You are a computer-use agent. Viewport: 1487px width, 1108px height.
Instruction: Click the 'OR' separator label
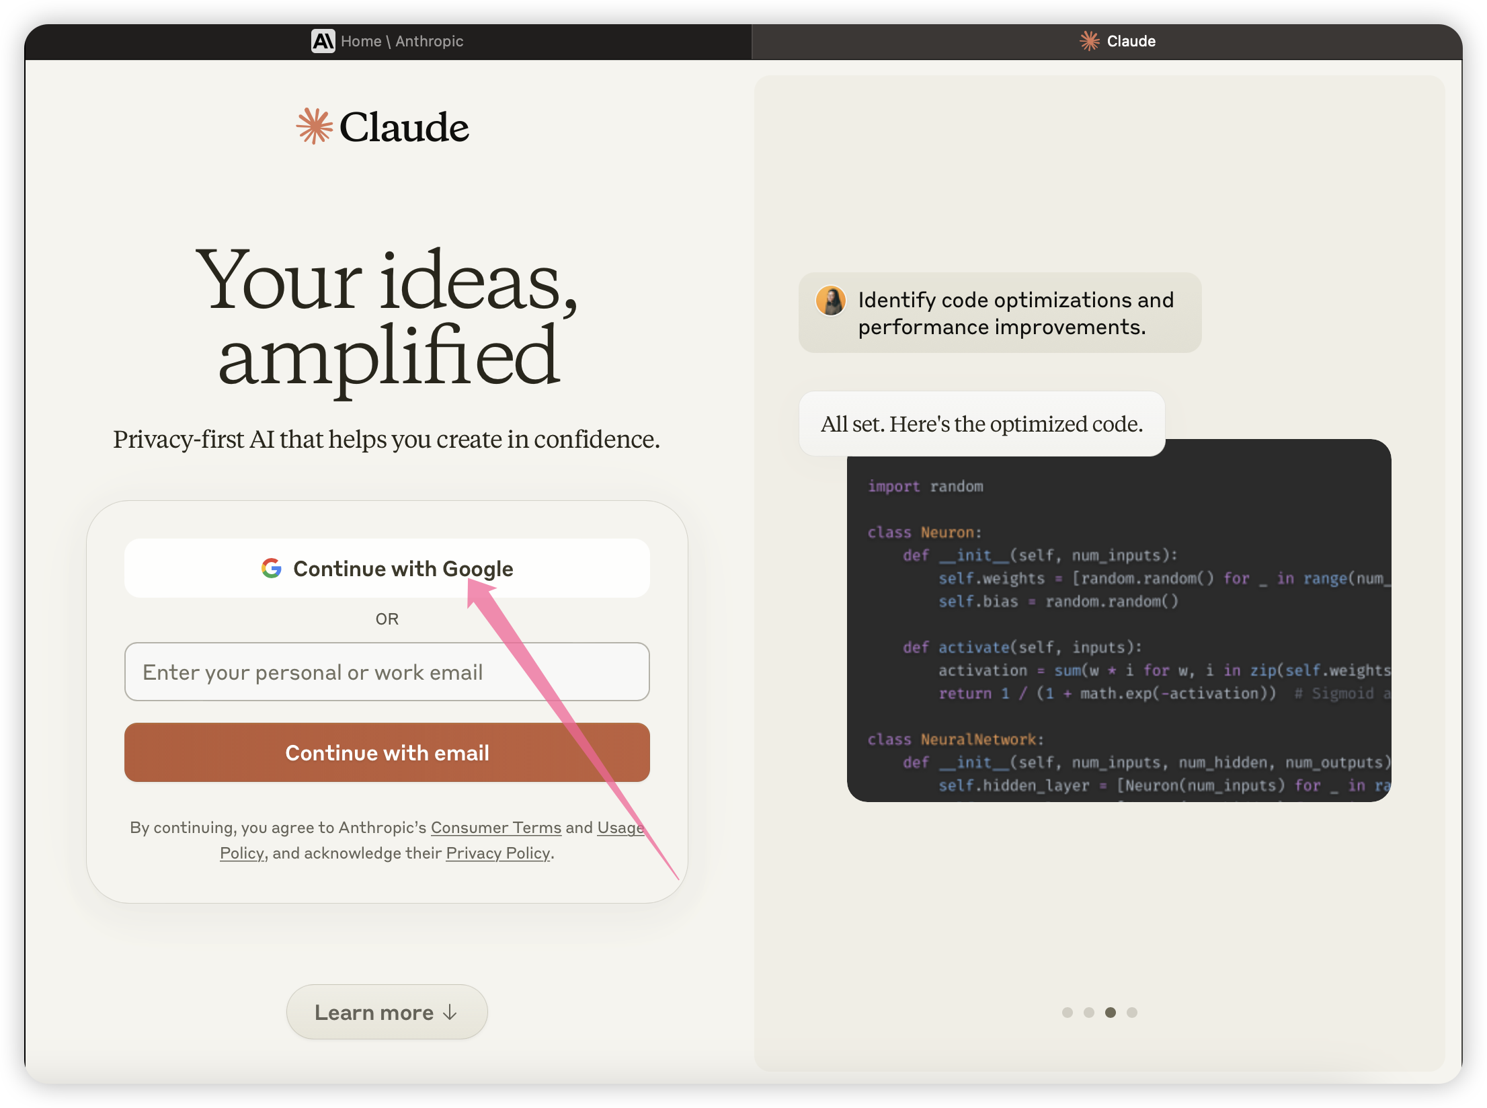pos(387,619)
